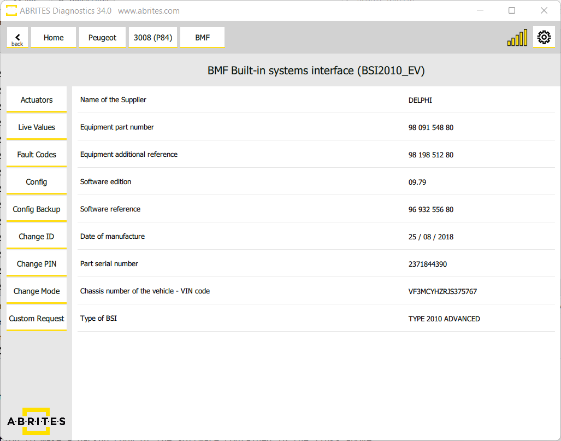561x441 pixels.
Task: Click software edition value 09.79
Action: pyautogui.click(x=417, y=182)
